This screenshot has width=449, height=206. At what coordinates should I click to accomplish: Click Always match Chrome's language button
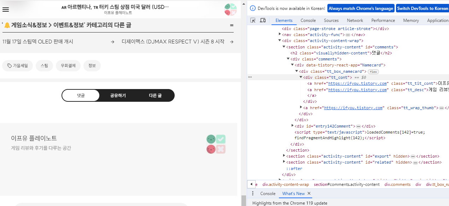click(x=361, y=8)
